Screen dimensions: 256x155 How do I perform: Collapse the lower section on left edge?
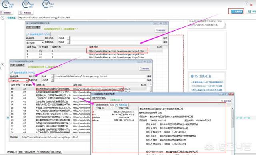pyautogui.click(x=2, y=64)
